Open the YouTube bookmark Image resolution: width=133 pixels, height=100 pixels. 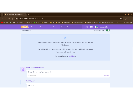[x=5, y=22]
